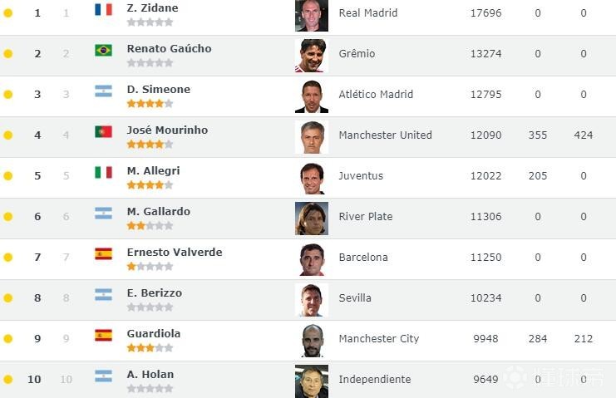Click the Brazil flag beside Renato Gaúcho

point(103,51)
